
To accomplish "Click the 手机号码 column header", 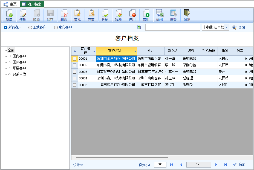I will coord(209,51).
